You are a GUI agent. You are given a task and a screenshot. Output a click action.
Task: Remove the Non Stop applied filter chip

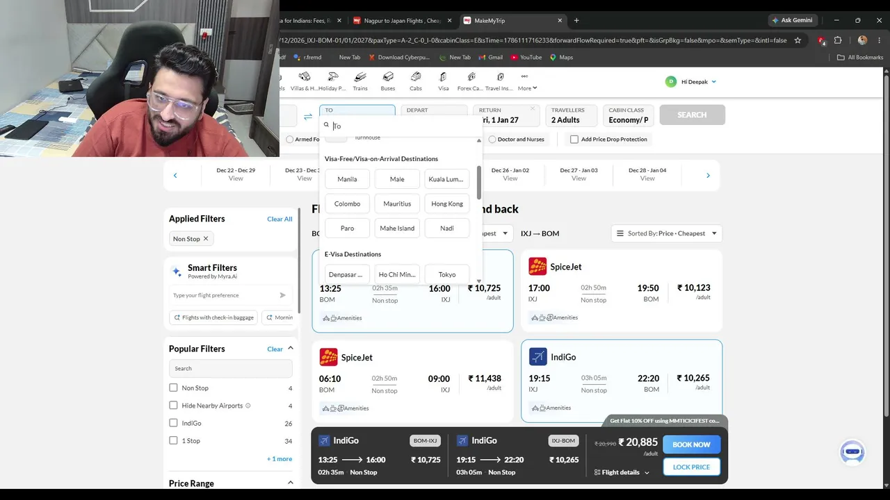(206, 239)
